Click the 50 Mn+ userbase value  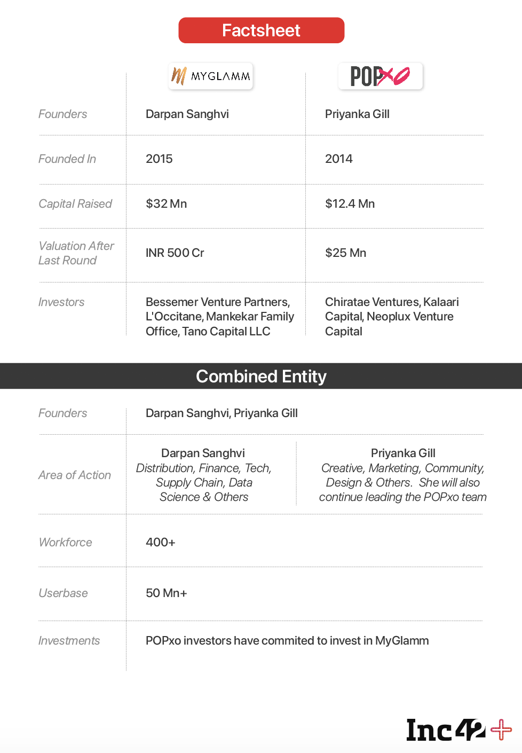pos(167,593)
